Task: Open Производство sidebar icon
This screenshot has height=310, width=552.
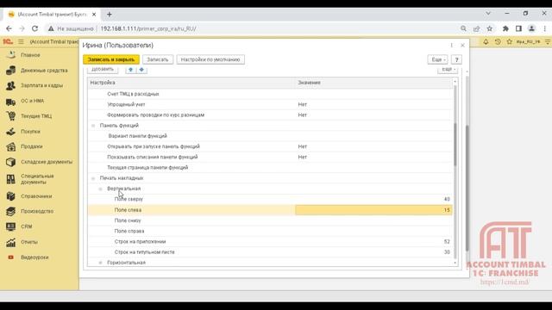Action: pos(11,211)
